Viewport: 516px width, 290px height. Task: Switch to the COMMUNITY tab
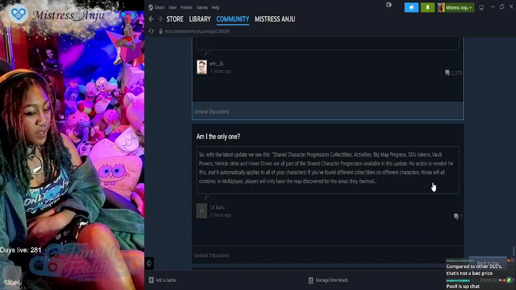(x=233, y=19)
